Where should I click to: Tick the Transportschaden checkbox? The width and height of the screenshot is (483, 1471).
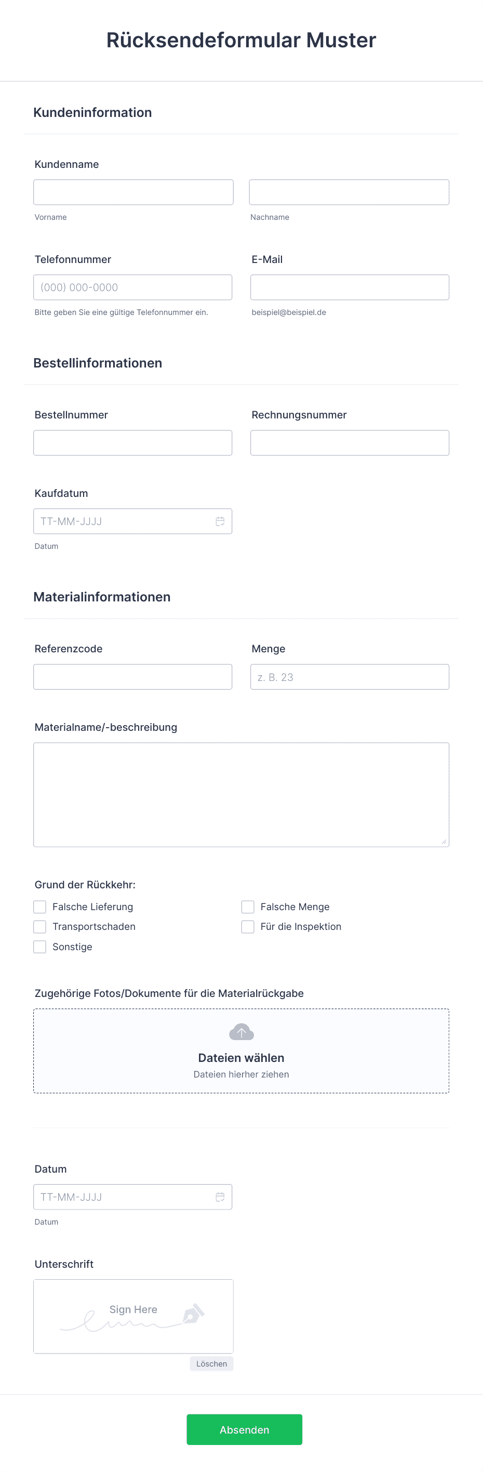pyautogui.click(x=39, y=926)
